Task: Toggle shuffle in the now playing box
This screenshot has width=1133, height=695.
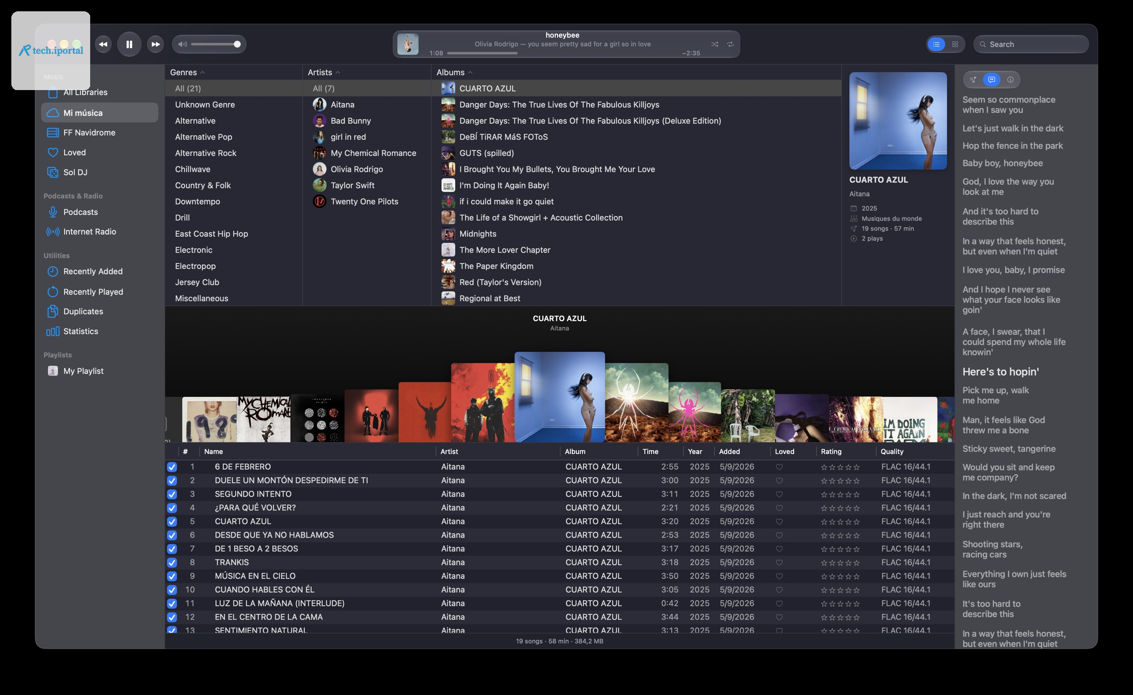Action: [x=714, y=44]
